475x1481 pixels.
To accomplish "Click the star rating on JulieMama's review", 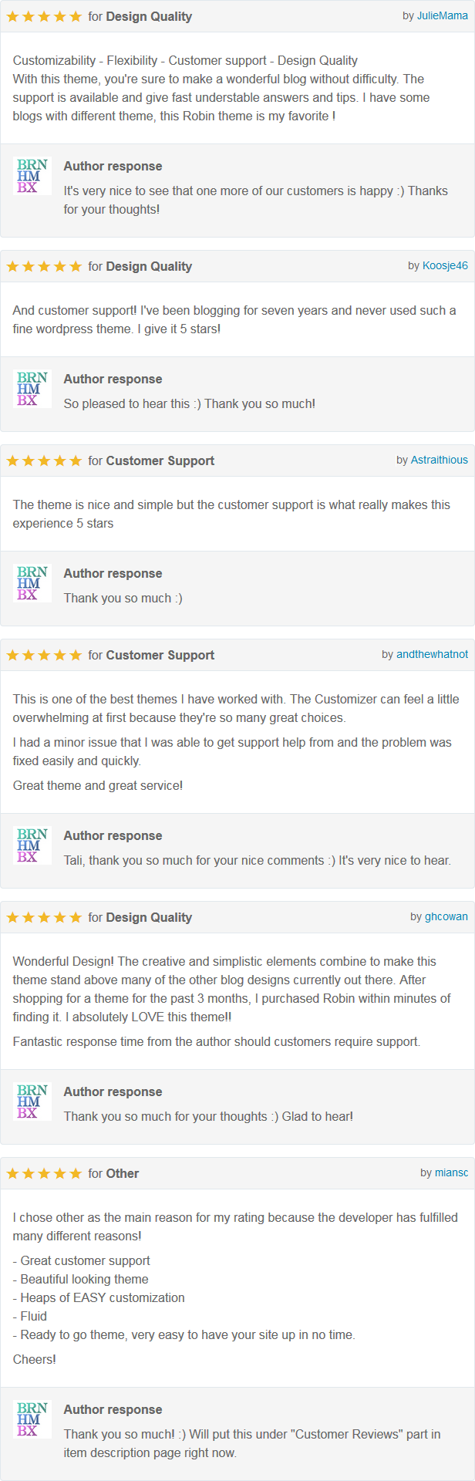I will [44, 16].
